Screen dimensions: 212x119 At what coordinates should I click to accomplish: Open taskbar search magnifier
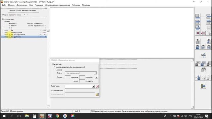(x=12, y=116)
